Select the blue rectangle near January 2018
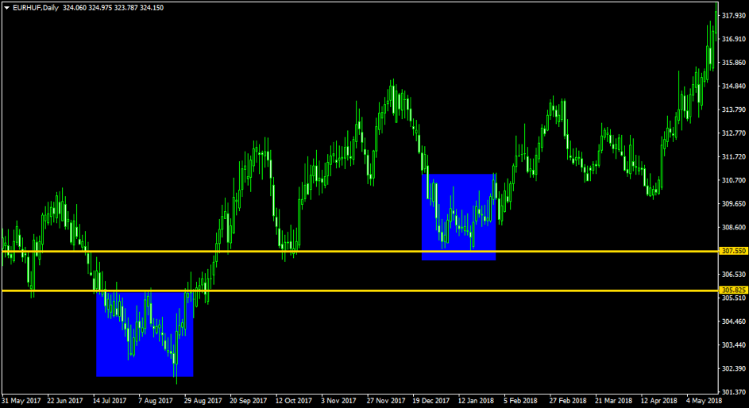This screenshot has height=408, width=749. (x=458, y=217)
